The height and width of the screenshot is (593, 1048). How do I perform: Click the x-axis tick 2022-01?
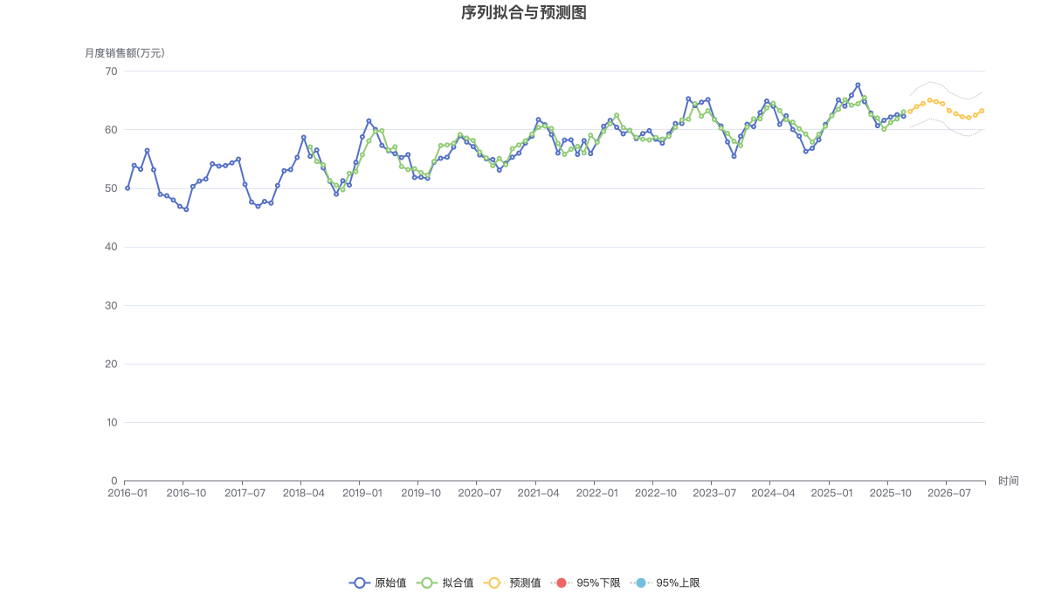597,493
